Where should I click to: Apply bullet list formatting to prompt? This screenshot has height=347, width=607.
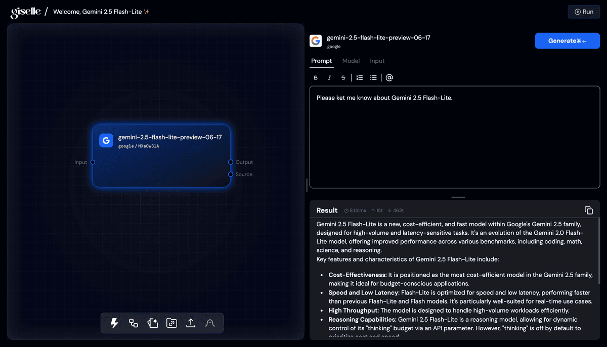click(x=373, y=77)
